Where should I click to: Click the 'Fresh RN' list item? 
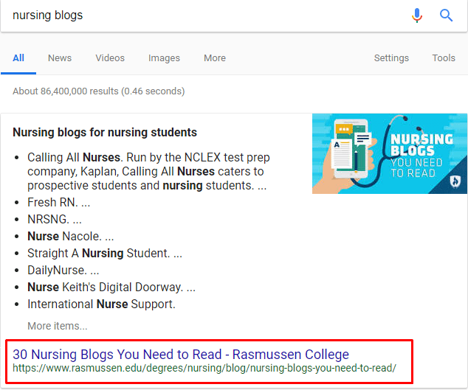(58, 202)
